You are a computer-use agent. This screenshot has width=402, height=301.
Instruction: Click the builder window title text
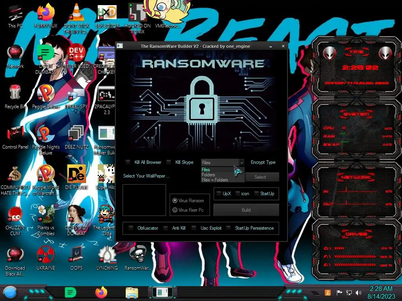pos(196,46)
